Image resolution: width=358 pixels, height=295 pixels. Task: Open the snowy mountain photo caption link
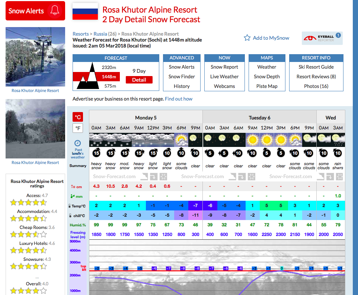coord(35,163)
